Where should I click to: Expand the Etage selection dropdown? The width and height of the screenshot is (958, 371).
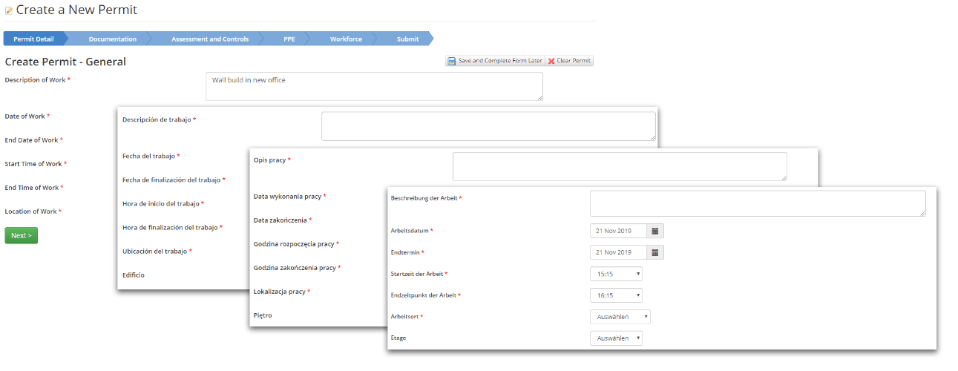pyautogui.click(x=616, y=338)
